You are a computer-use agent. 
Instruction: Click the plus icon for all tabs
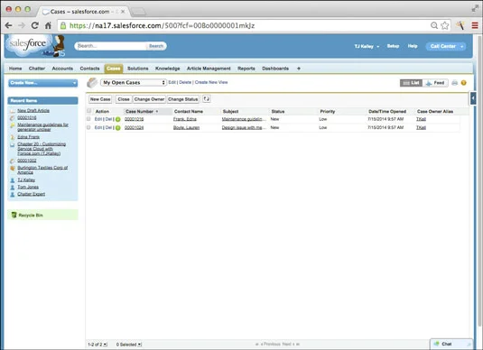299,69
